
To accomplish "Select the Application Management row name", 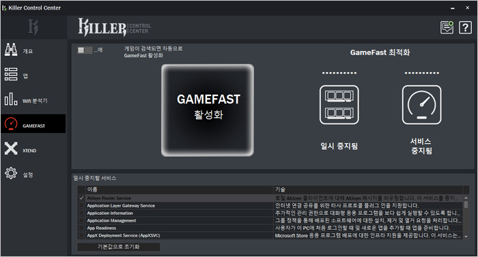I will coord(111,220).
